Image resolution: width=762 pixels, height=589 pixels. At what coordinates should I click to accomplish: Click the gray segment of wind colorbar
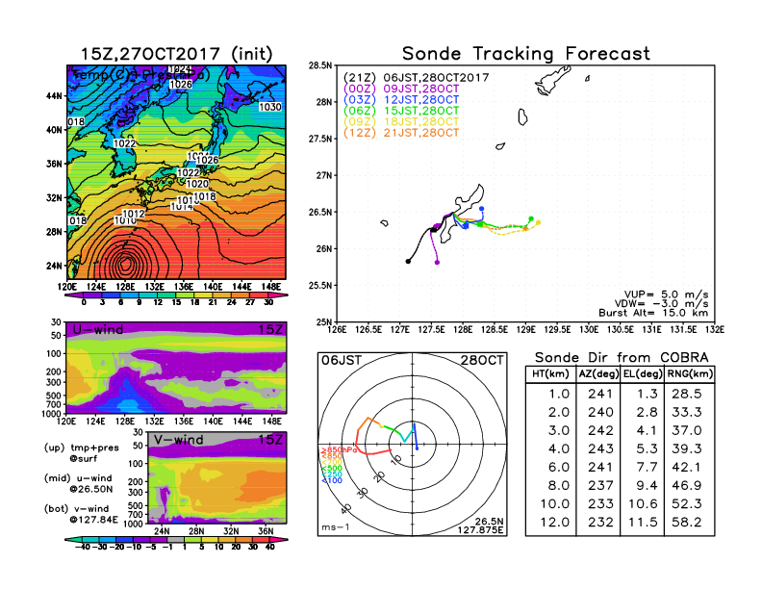coord(176,539)
